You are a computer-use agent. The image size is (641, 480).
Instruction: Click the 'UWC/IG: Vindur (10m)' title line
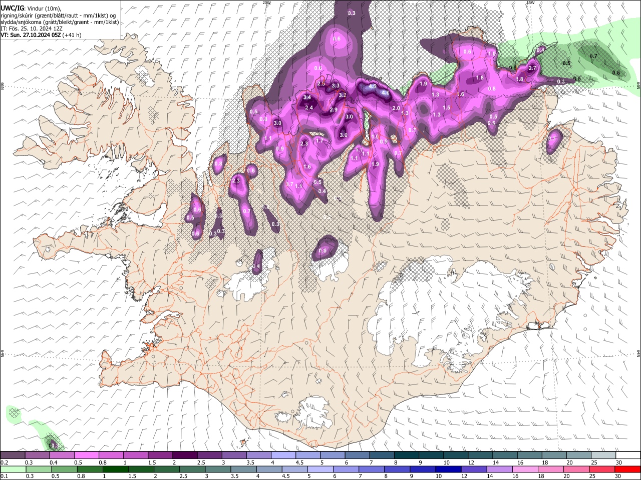coord(31,8)
